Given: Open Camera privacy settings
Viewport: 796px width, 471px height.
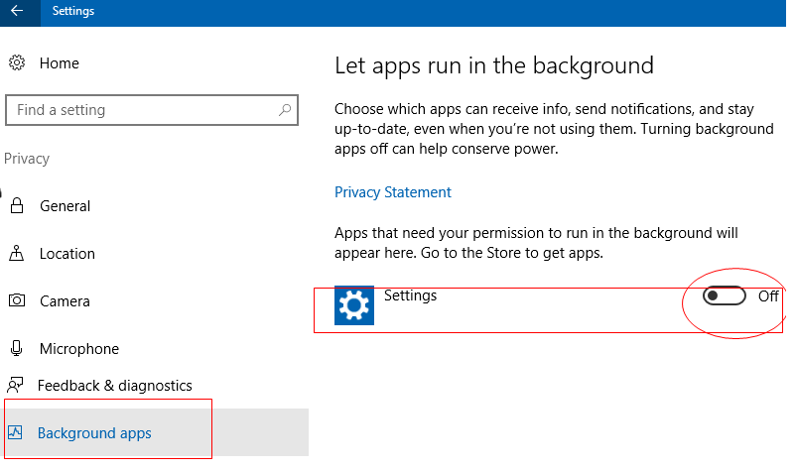Looking at the screenshot, I should click(65, 301).
